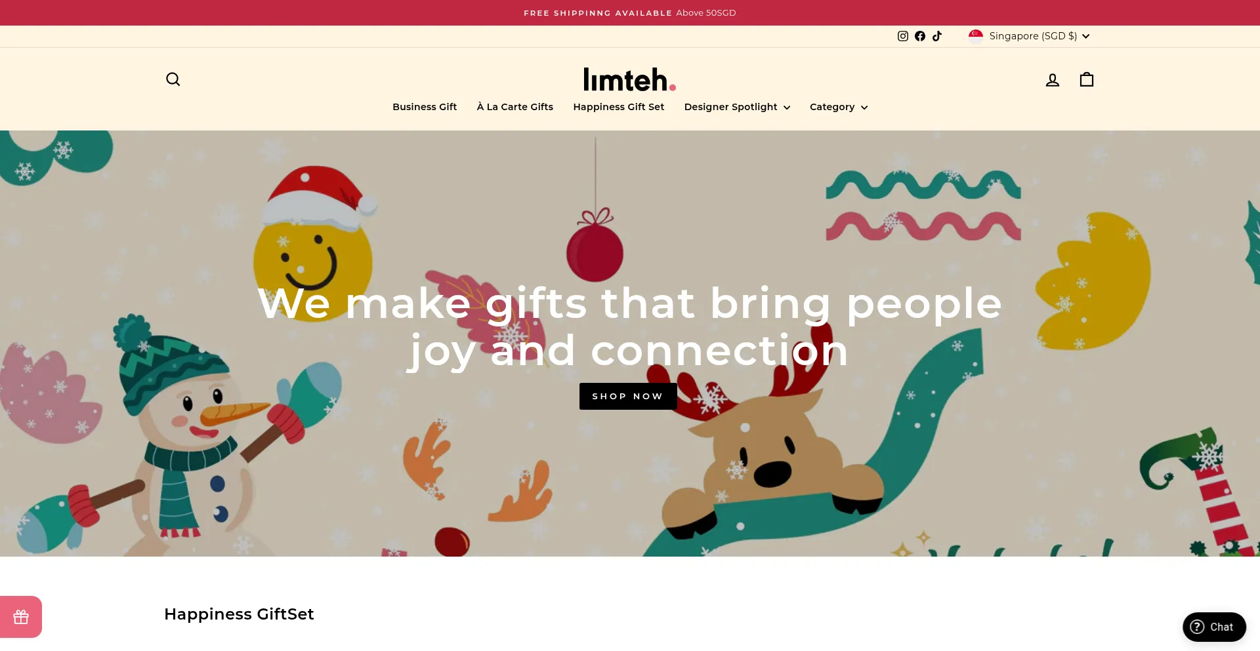Screen dimensions: 1260x651
Task: Expand the Designer Spotlight menu
Action: pos(737,107)
